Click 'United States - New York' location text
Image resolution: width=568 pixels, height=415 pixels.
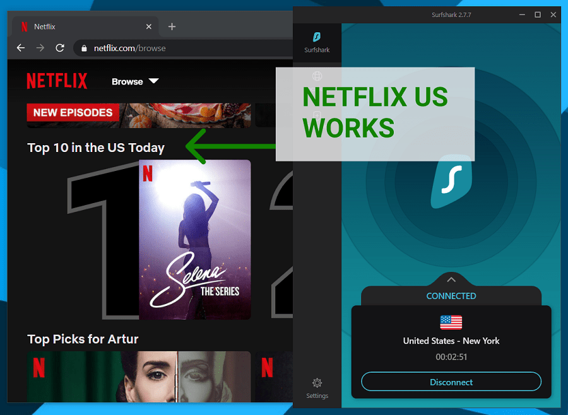pyautogui.click(x=451, y=341)
